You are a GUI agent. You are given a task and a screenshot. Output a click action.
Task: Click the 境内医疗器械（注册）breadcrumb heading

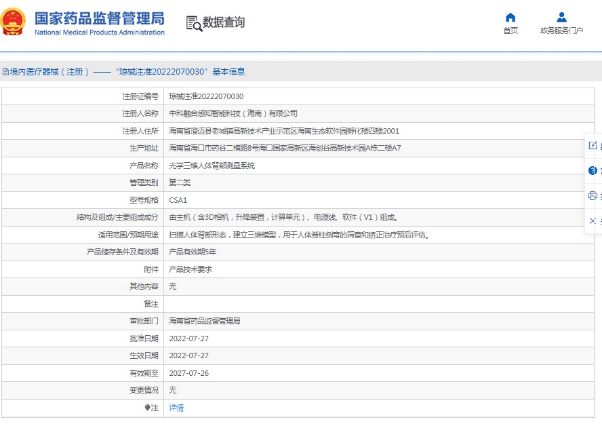49,72
